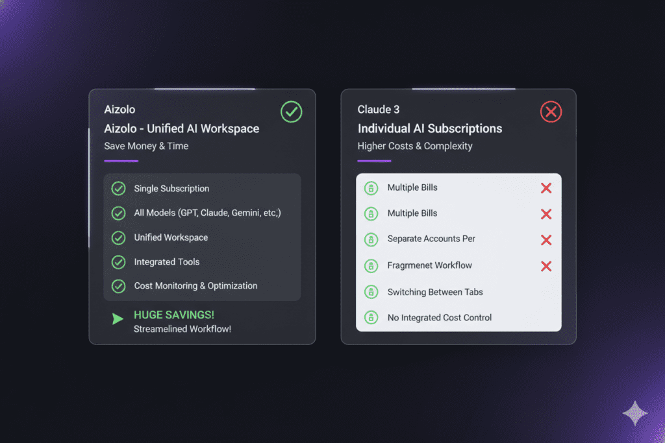Select the Claude 3 card label
The width and height of the screenshot is (665, 443).
click(x=378, y=110)
